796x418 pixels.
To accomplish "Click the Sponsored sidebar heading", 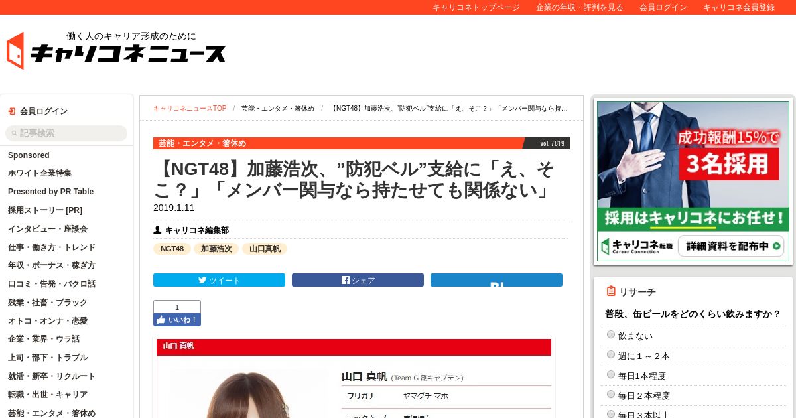I will [29, 155].
